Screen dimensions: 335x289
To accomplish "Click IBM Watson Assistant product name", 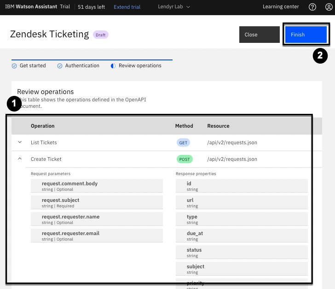I will click(31, 6).
